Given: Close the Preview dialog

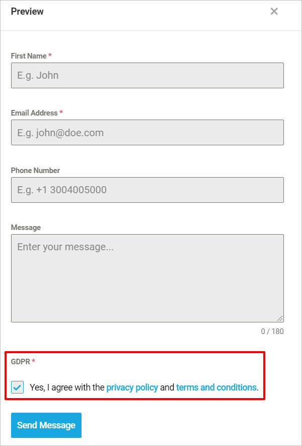Looking at the screenshot, I should click(274, 11).
